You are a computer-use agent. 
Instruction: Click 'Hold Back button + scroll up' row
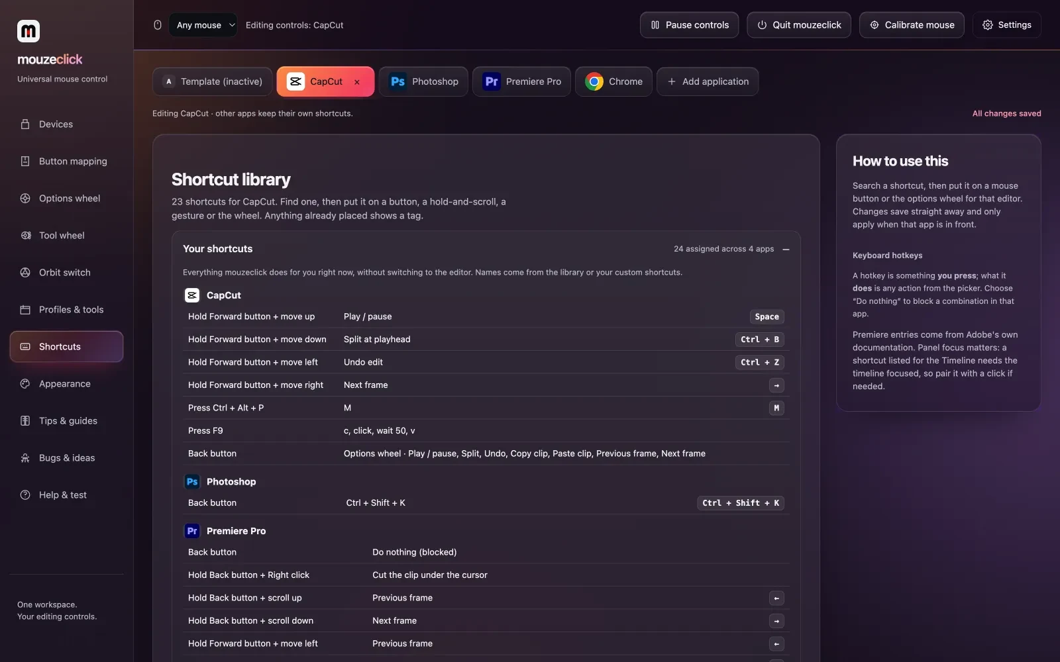pyautogui.click(x=486, y=598)
